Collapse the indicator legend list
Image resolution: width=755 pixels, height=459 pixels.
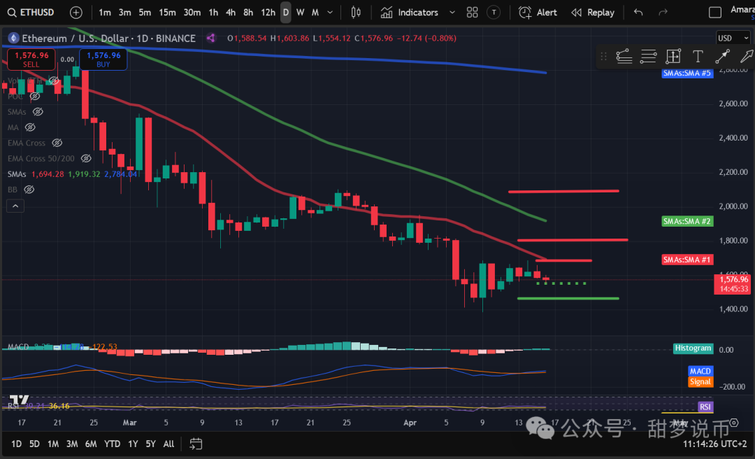click(x=15, y=206)
